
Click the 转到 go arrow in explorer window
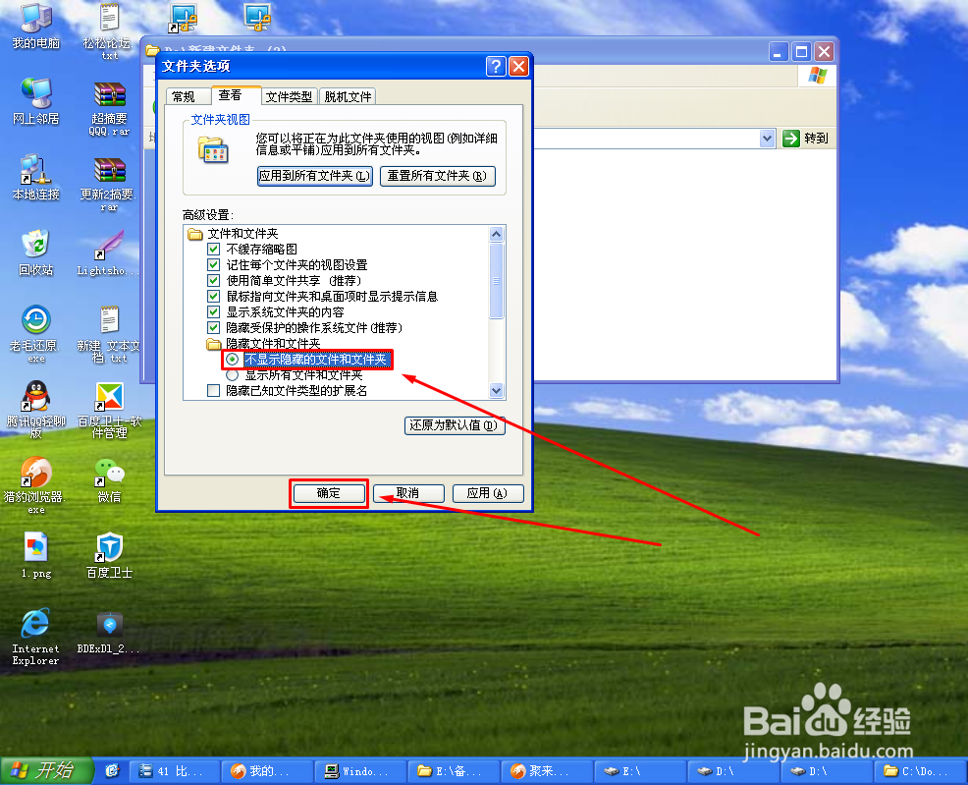pos(805,139)
